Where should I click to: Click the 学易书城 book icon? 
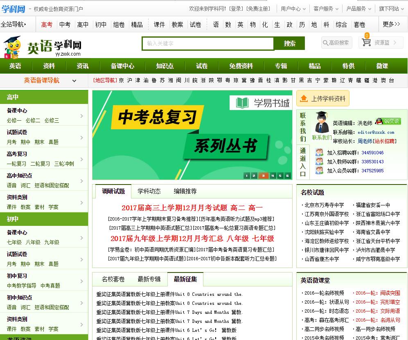click(242, 103)
